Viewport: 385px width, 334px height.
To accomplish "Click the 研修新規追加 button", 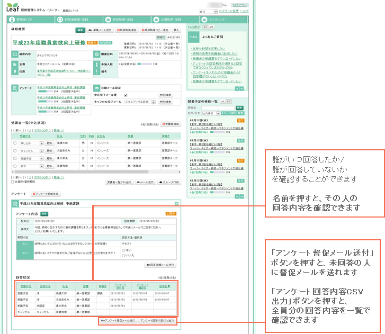I will [127, 30].
